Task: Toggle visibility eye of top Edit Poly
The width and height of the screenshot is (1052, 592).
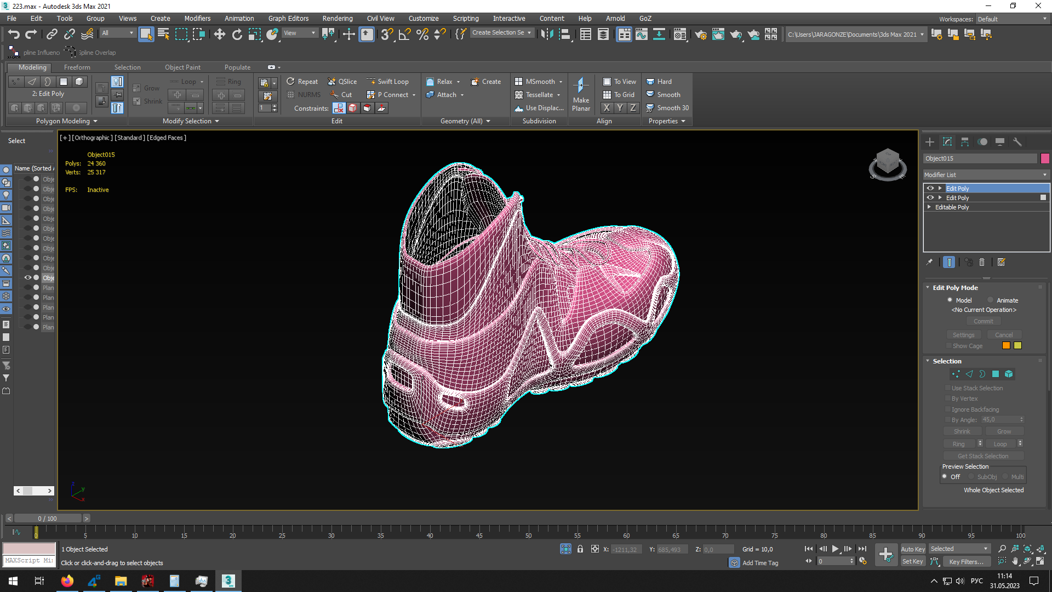Action: 930,188
